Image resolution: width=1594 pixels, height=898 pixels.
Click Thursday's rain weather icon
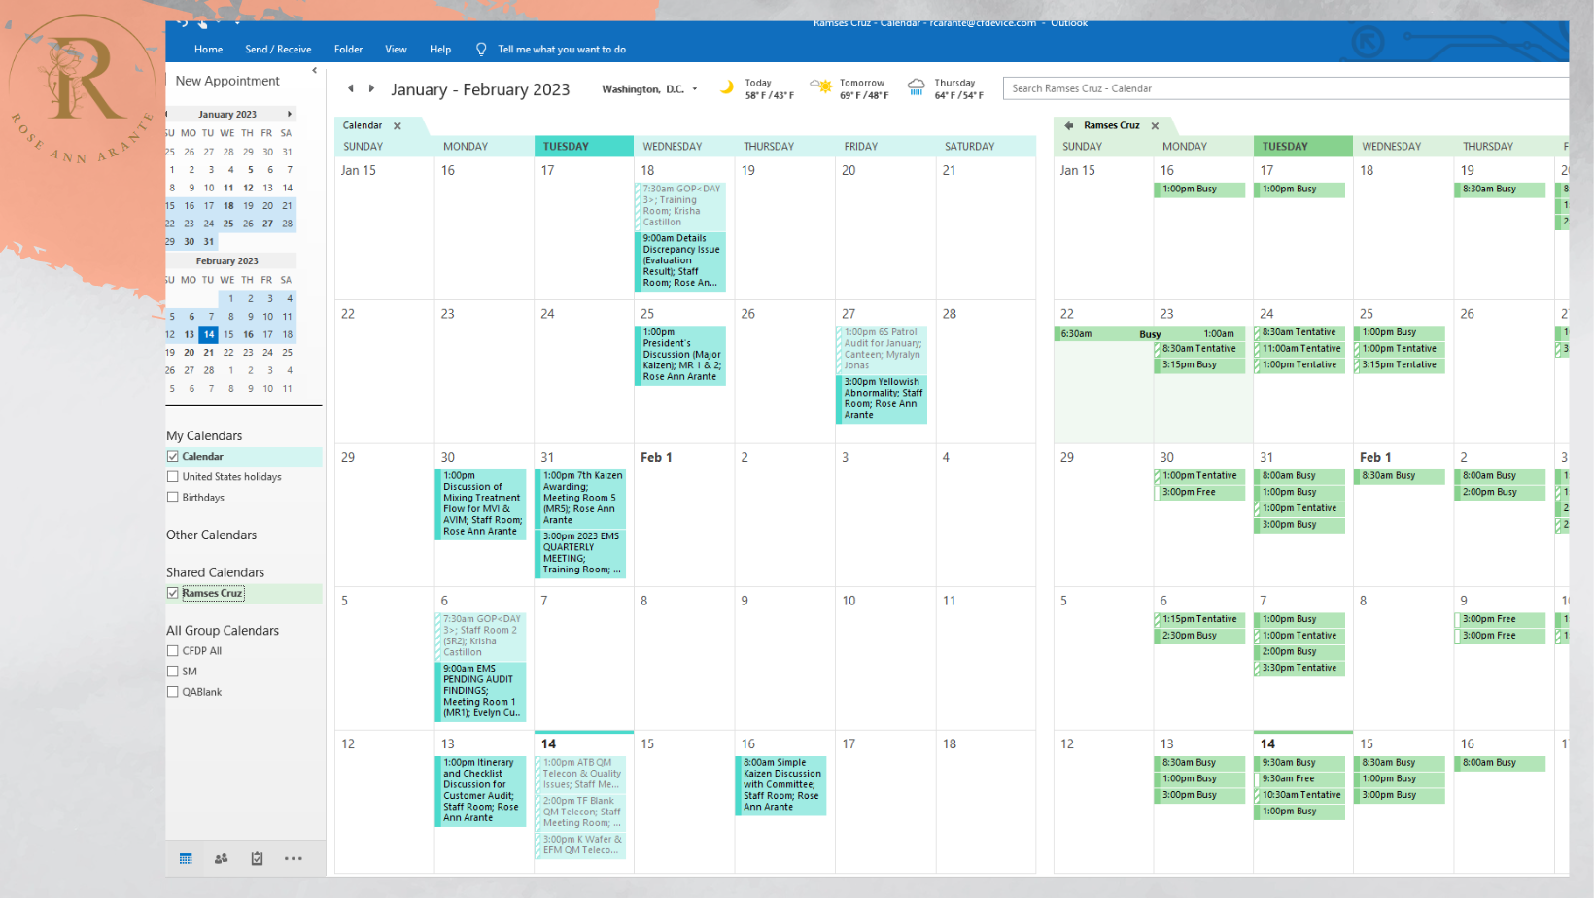click(916, 87)
